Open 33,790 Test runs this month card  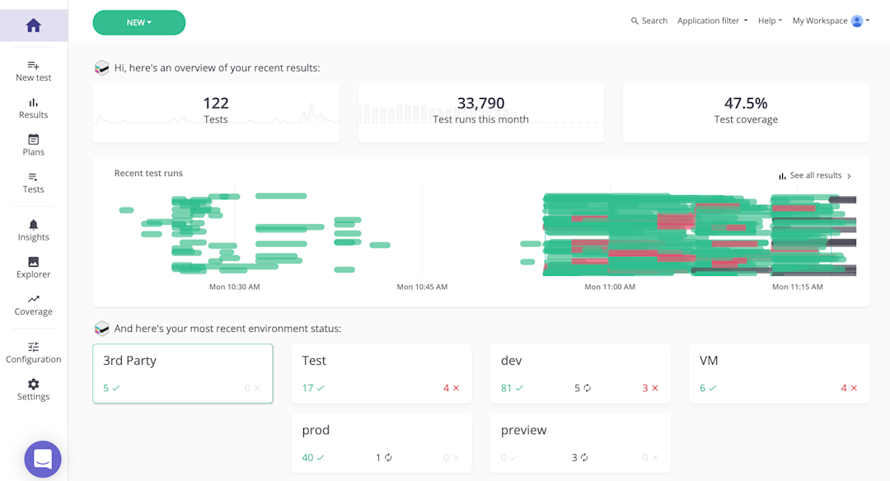tap(480, 113)
